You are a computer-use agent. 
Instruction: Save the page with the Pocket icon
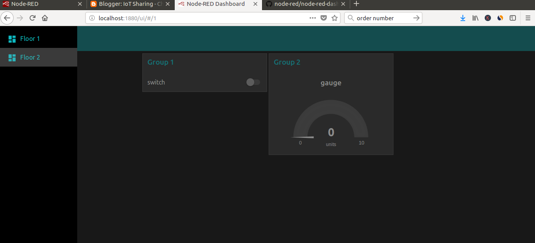324,18
